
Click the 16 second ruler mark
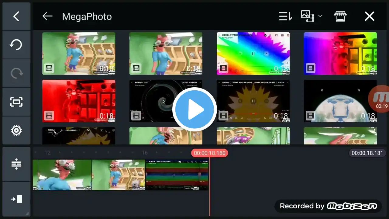point(145,153)
